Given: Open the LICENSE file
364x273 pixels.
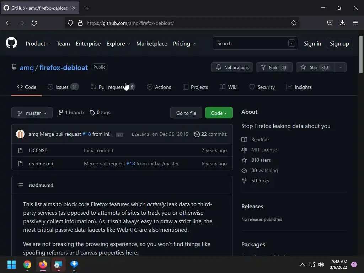Looking at the screenshot, I should [38, 150].
